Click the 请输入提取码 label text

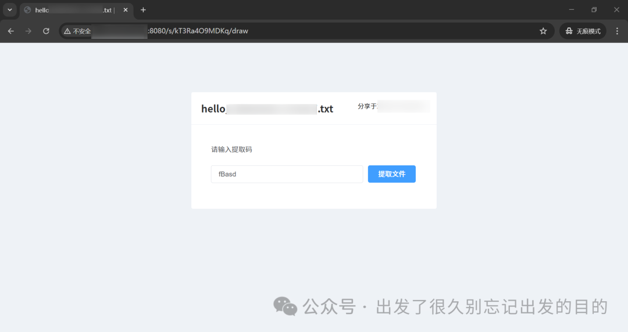click(231, 150)
